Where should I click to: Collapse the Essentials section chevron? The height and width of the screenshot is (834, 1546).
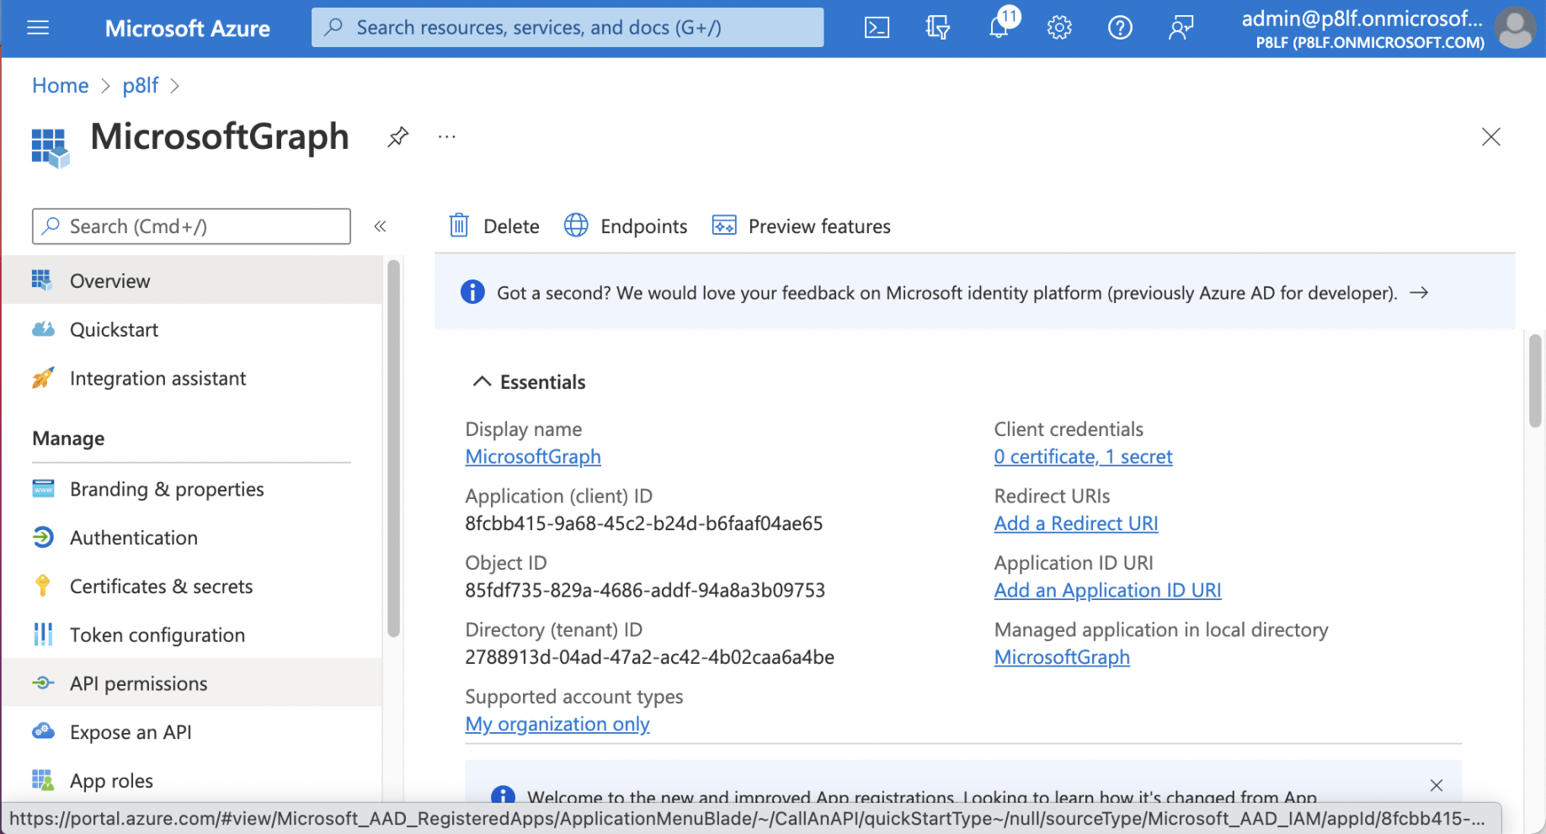pos(482,381)
